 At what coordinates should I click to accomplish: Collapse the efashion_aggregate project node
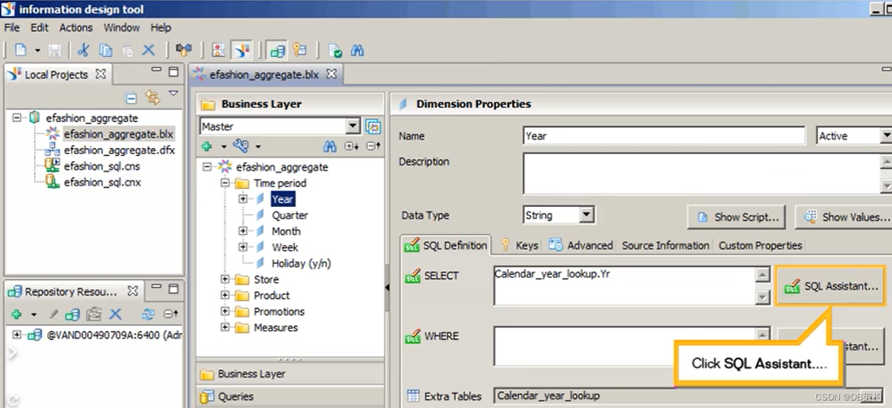click(x=17, y=118)
